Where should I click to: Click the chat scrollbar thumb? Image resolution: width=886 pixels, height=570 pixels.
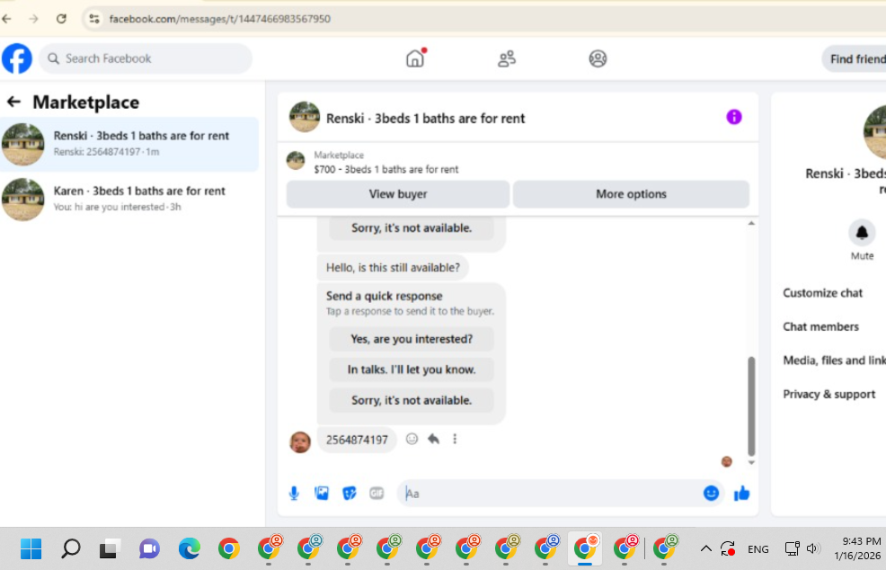751,406
